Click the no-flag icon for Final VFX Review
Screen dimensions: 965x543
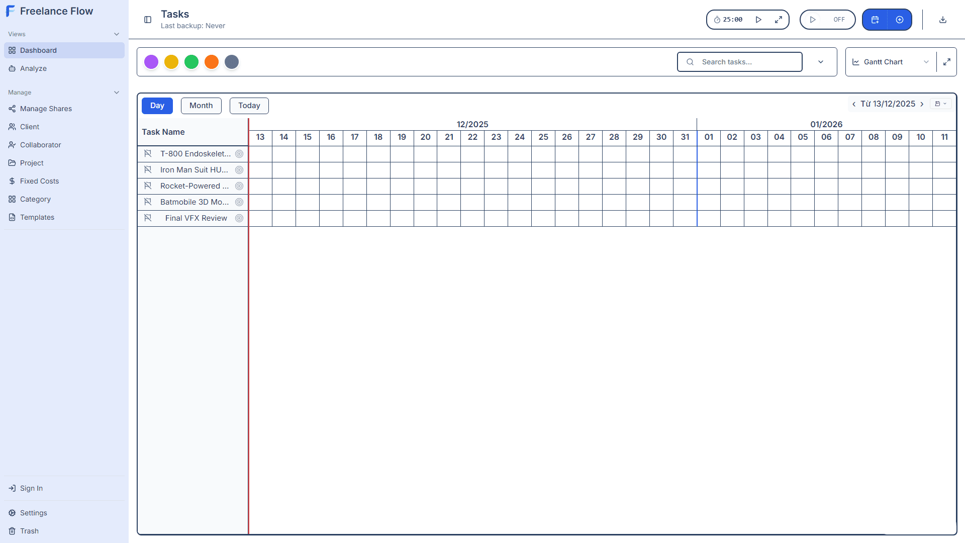[148, 218]
